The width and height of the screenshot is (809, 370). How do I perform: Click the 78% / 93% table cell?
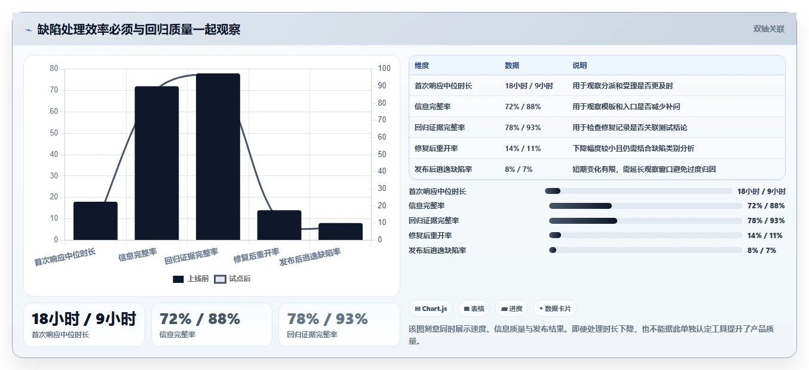pos(523,128)
